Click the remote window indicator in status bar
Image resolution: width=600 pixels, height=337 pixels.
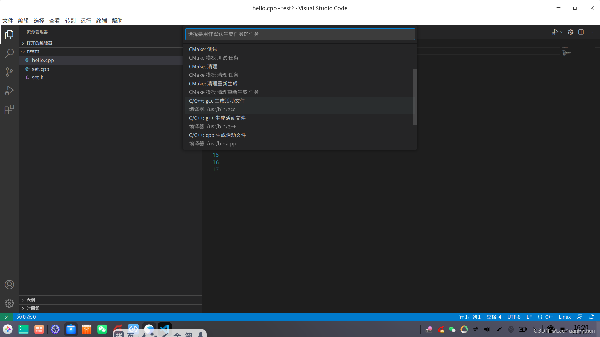click(x=7, y=317)
